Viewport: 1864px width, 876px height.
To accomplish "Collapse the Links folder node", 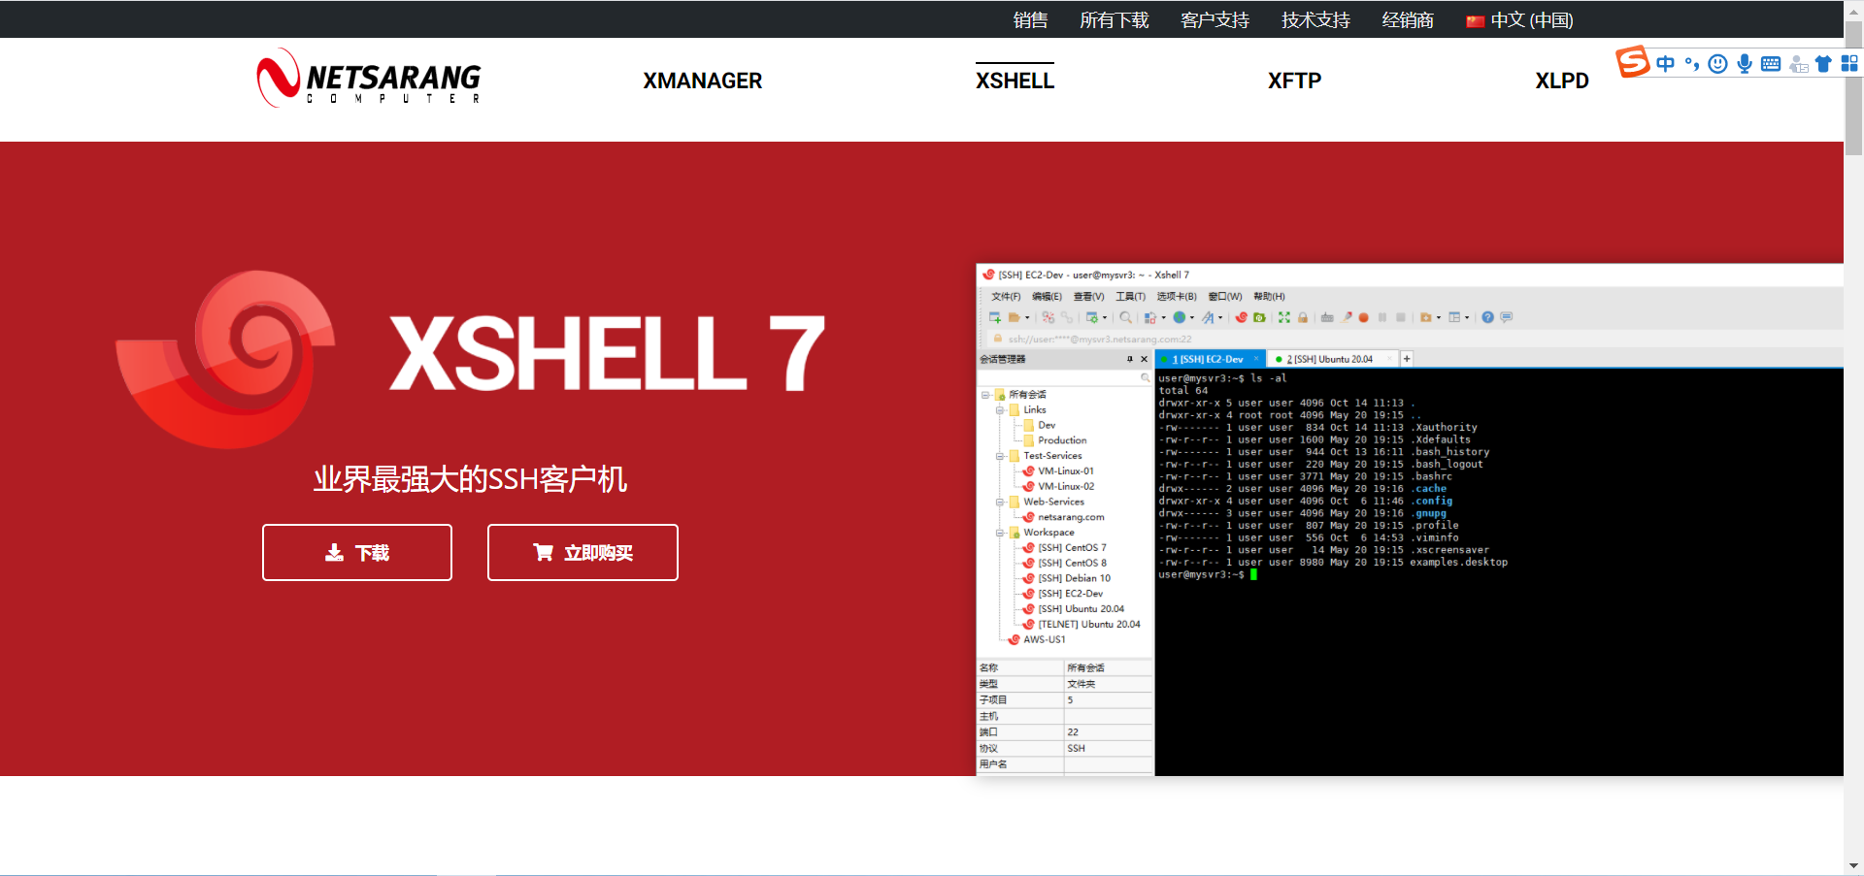I will click(1000, 410).
